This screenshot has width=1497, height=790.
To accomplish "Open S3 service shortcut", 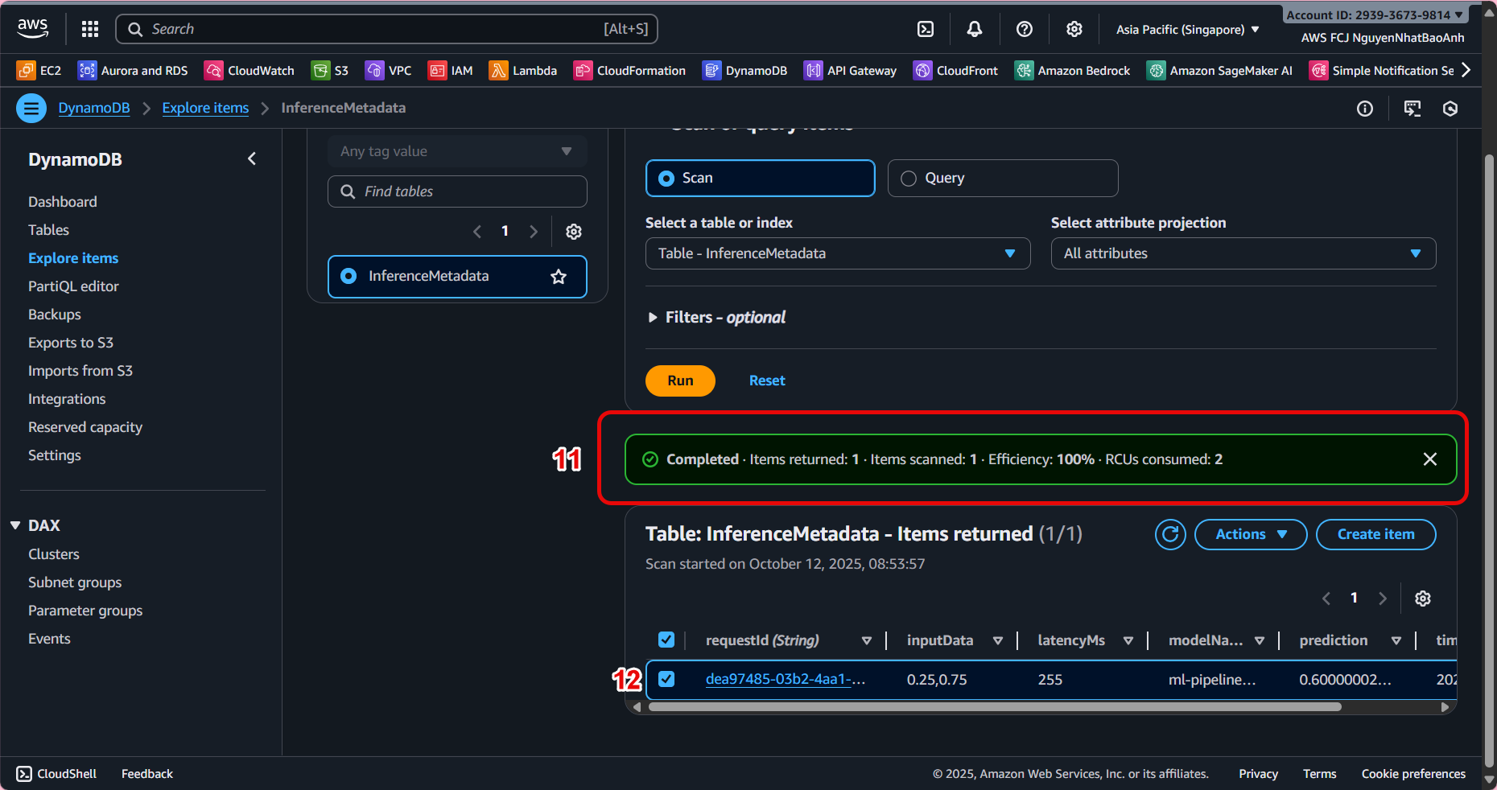I will (330, 71).
